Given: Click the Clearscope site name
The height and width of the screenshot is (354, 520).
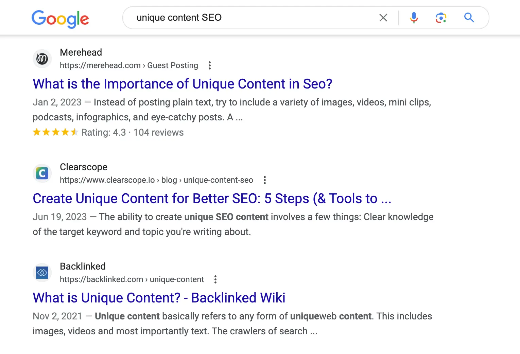Looking at the screenshot, I should tap(84, 167).
